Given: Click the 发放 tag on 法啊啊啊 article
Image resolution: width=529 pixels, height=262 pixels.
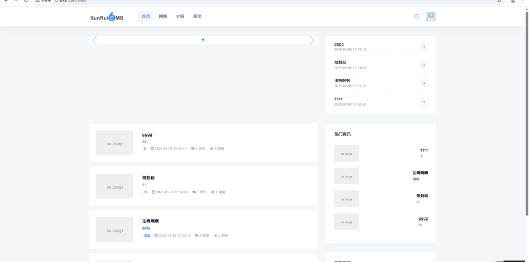Looking at the screenshot, I should click(x=147, y=236).
